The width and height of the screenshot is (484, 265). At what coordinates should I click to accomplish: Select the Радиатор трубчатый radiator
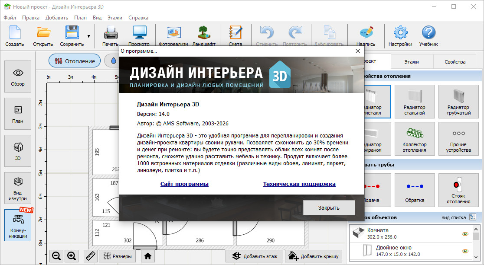click(x=458, y=102)
